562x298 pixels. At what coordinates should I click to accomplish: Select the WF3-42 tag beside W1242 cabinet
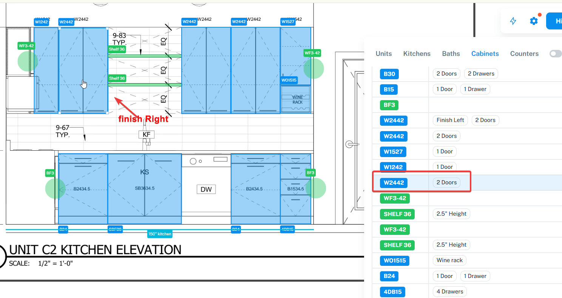click(x=26, y=46)
